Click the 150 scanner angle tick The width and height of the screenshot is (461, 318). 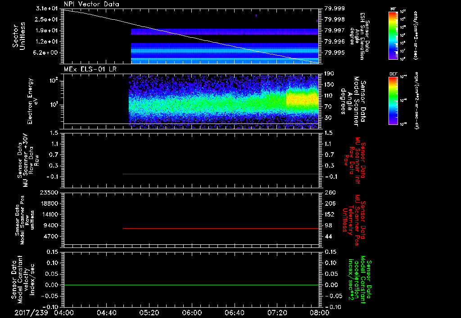point(330,84)
